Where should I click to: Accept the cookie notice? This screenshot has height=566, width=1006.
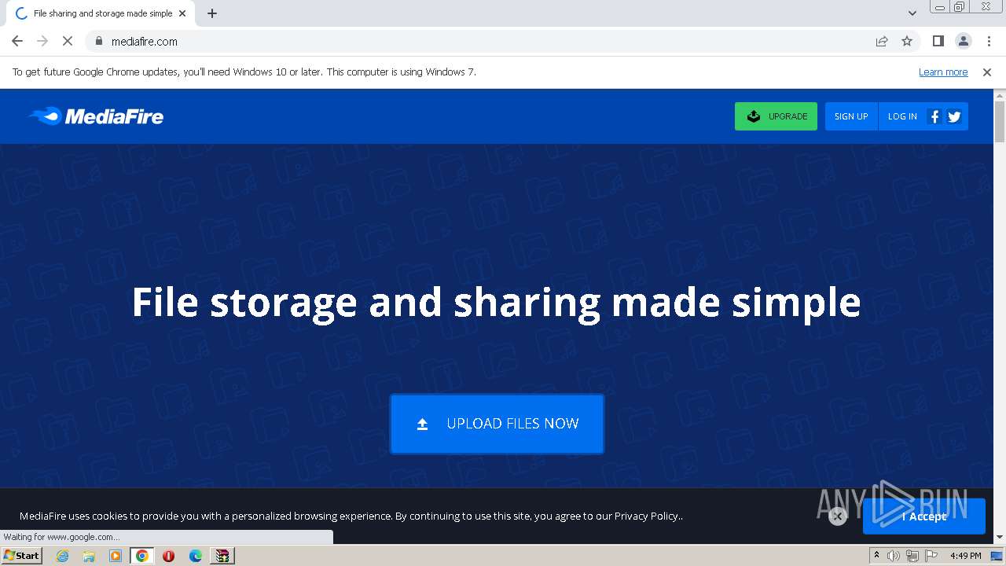924,516
